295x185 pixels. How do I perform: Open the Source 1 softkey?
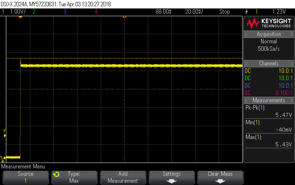pyautogui.click(x=25, y=177)
